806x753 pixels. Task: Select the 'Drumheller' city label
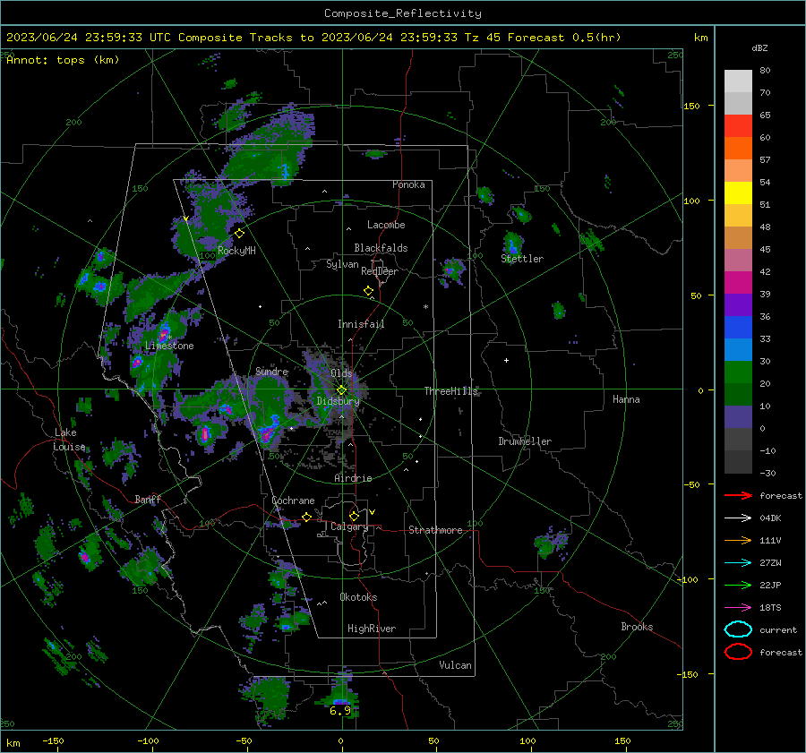(525, 441)
